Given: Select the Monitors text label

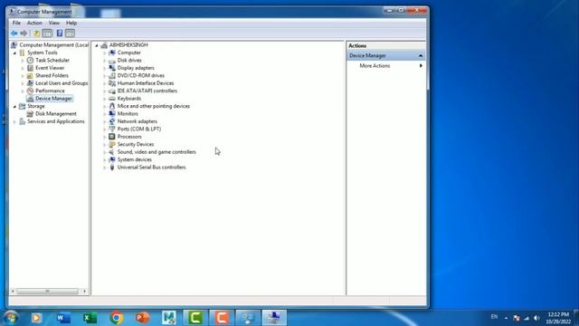Looking at the screenshot, I should 128,114.
